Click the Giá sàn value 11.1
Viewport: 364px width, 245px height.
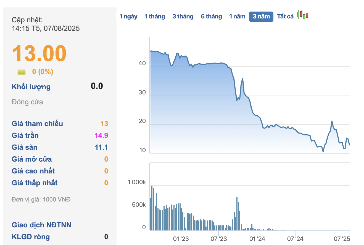(101, 147)
